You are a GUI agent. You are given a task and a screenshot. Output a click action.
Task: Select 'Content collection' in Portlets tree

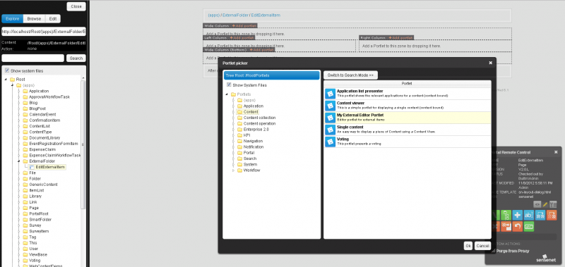(259, 118)
